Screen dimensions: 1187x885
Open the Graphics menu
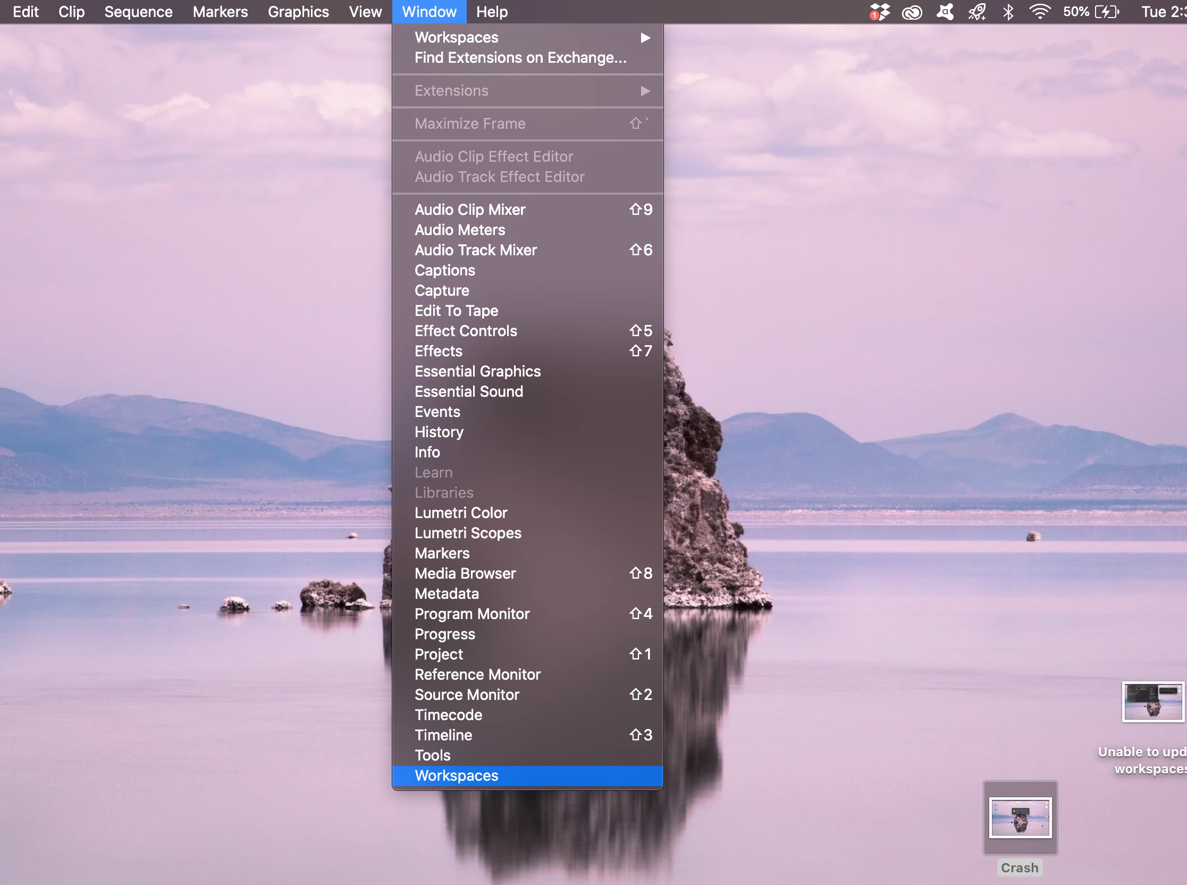coord(298,12)
